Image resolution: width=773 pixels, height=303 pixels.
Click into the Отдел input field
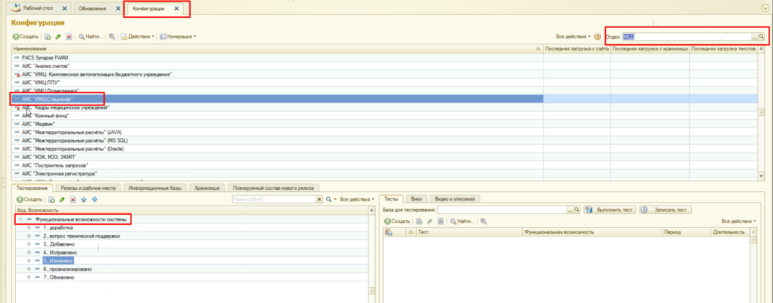(x=686, y=37)
